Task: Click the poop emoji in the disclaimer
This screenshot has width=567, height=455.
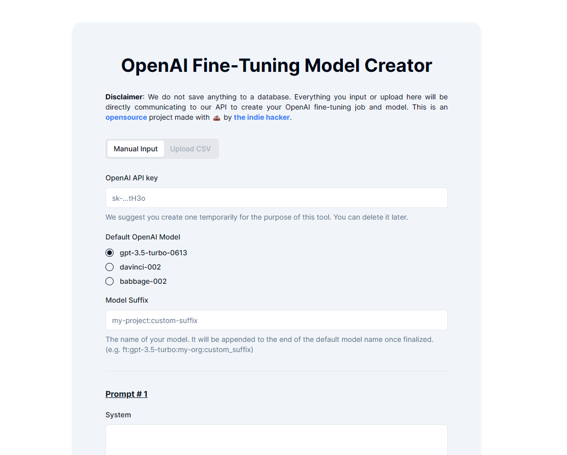Action: pyautogui.click(x=217, y=118)
